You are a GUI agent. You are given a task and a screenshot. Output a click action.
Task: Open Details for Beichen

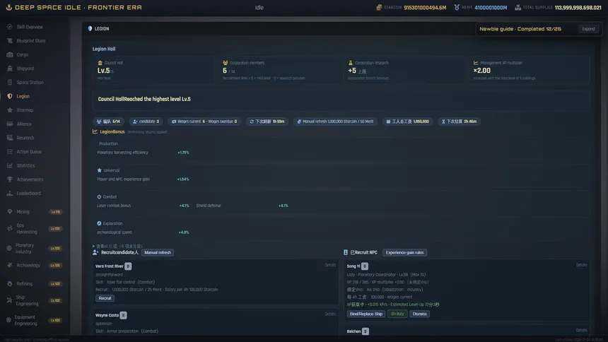coord(581,331)
